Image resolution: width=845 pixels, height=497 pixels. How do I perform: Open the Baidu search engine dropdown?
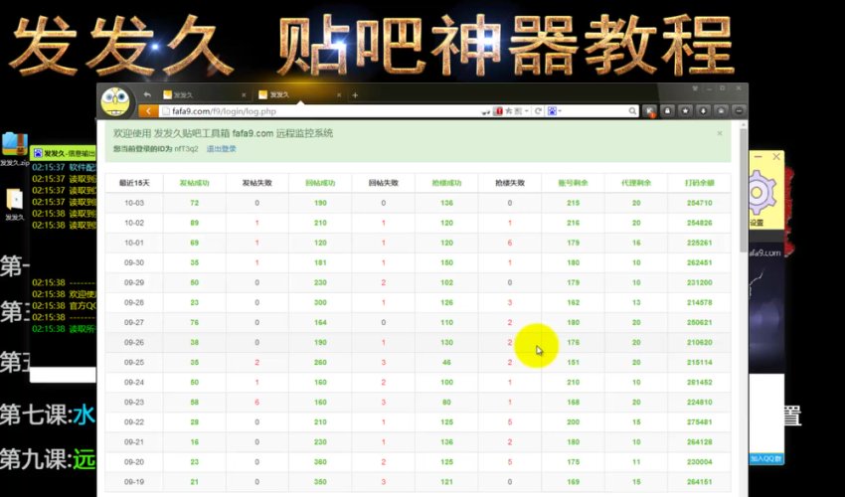tap(555, 111)
